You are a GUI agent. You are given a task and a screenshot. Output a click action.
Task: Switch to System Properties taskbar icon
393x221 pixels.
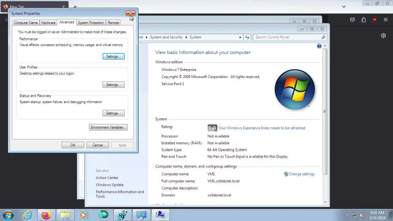click(160, 215)
